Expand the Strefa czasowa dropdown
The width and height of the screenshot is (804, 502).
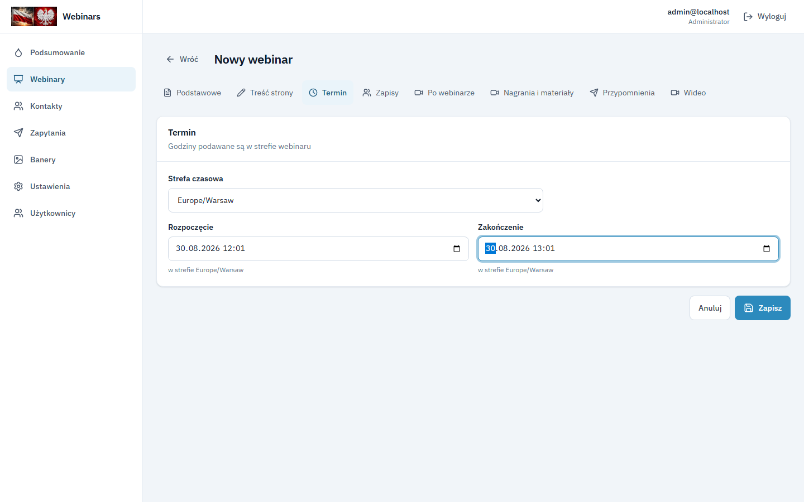tap(356, 200)
